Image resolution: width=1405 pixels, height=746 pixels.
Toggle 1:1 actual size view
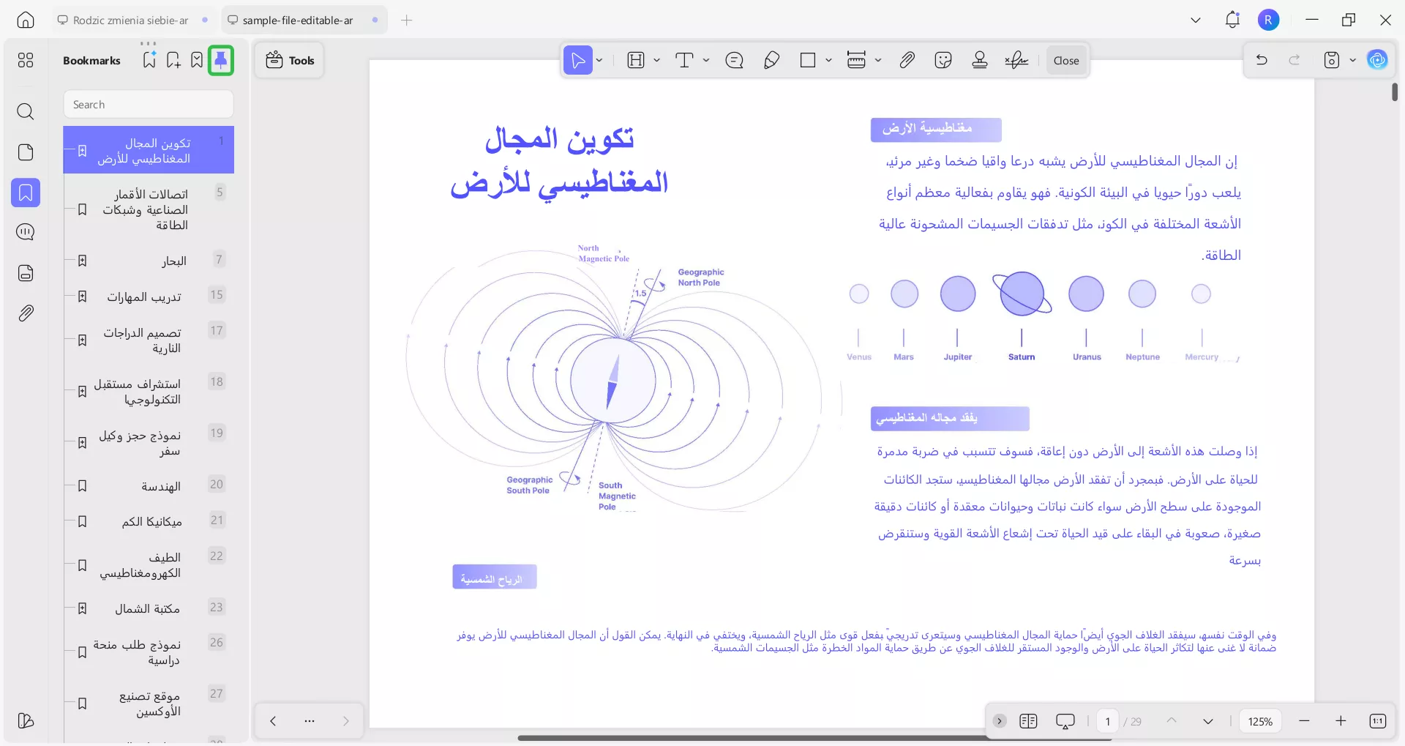tap(1377, 721)
